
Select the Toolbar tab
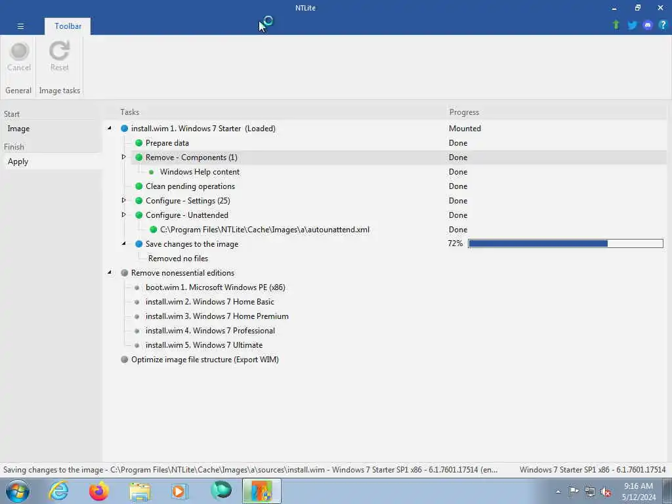pyautogui.click(x=68, y=26)
